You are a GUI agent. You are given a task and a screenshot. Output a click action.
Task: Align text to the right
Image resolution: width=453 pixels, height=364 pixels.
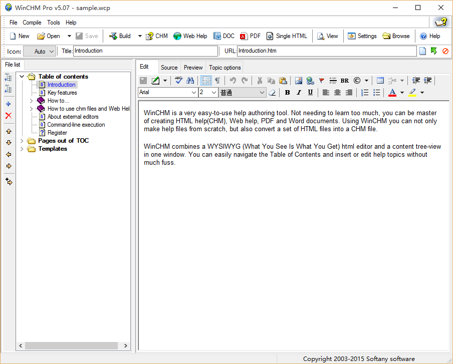(349, 92)
